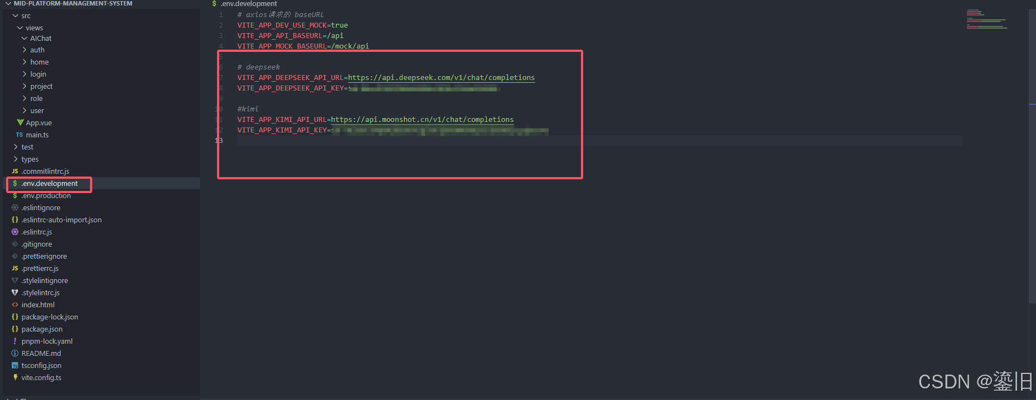This screenshot has width=1036, height=400.
Task: Follow the api.deepseek.com completions URL link
Action: [x=441, y=78]
